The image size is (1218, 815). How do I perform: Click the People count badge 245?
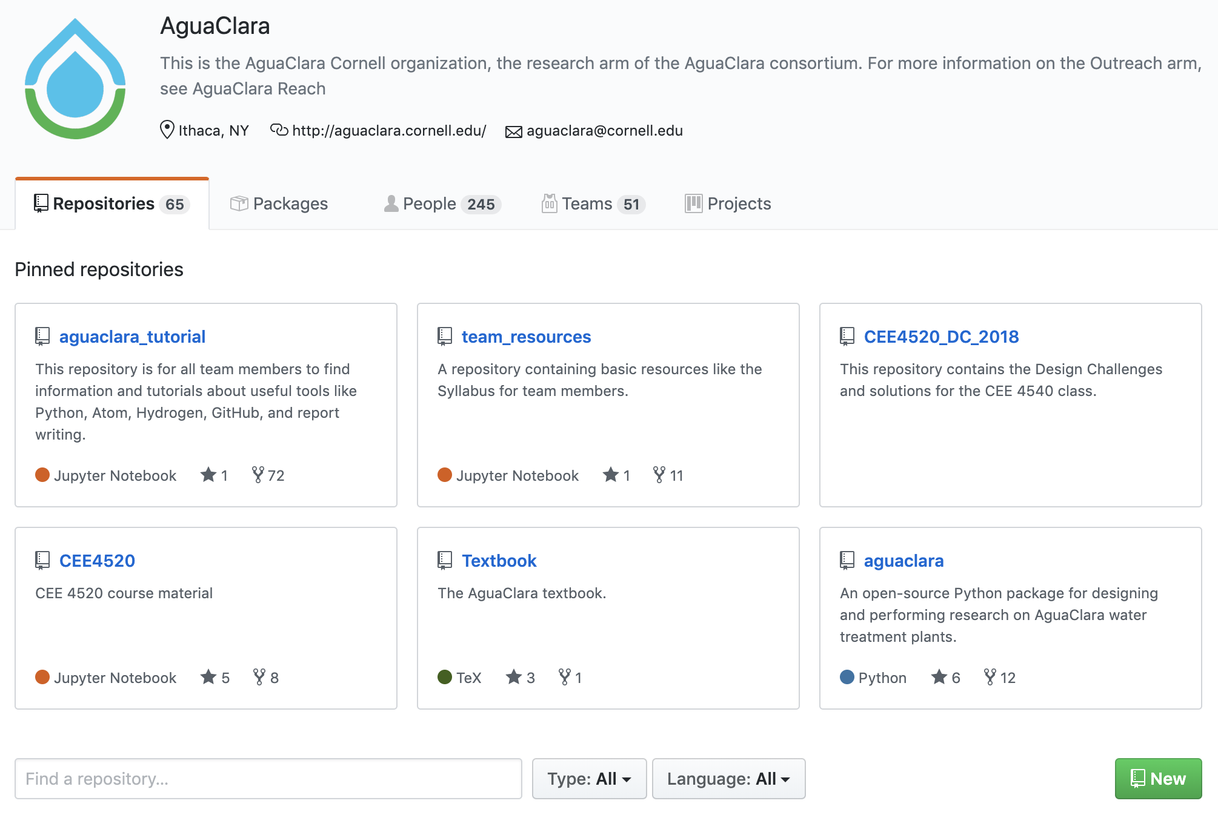coord(481,205)
